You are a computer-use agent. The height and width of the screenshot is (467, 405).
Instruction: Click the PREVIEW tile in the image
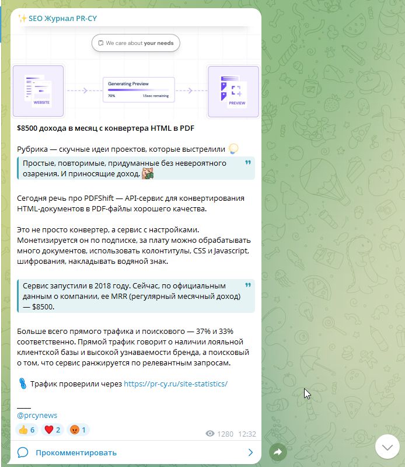pos(233,92)
